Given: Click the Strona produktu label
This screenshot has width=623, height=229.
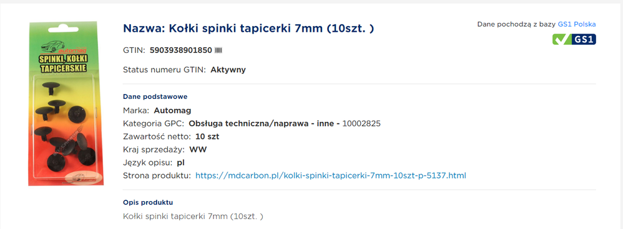Looking at the screenshot, I should 157,175.
